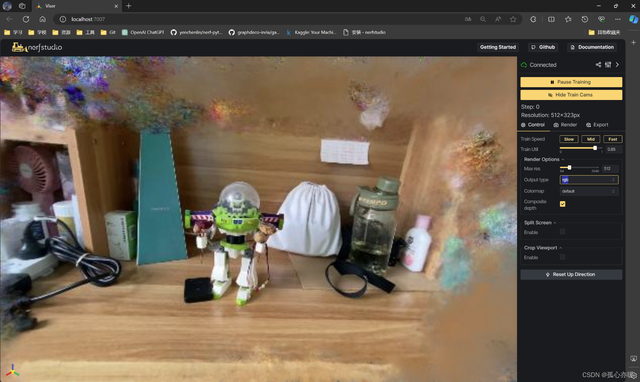Collapse the Render Options section
The width and height of the screenshot is (640, 382).
click(544, 159)
